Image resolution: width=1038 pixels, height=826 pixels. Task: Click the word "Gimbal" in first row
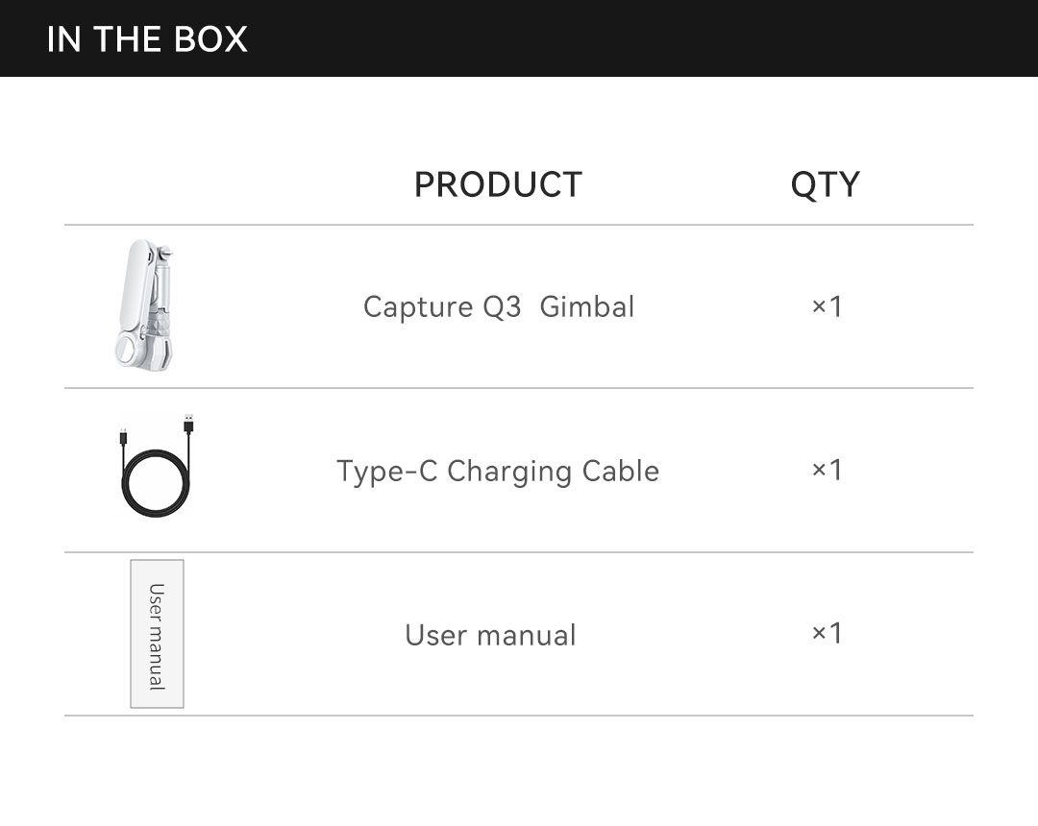(x=587, y=306)
